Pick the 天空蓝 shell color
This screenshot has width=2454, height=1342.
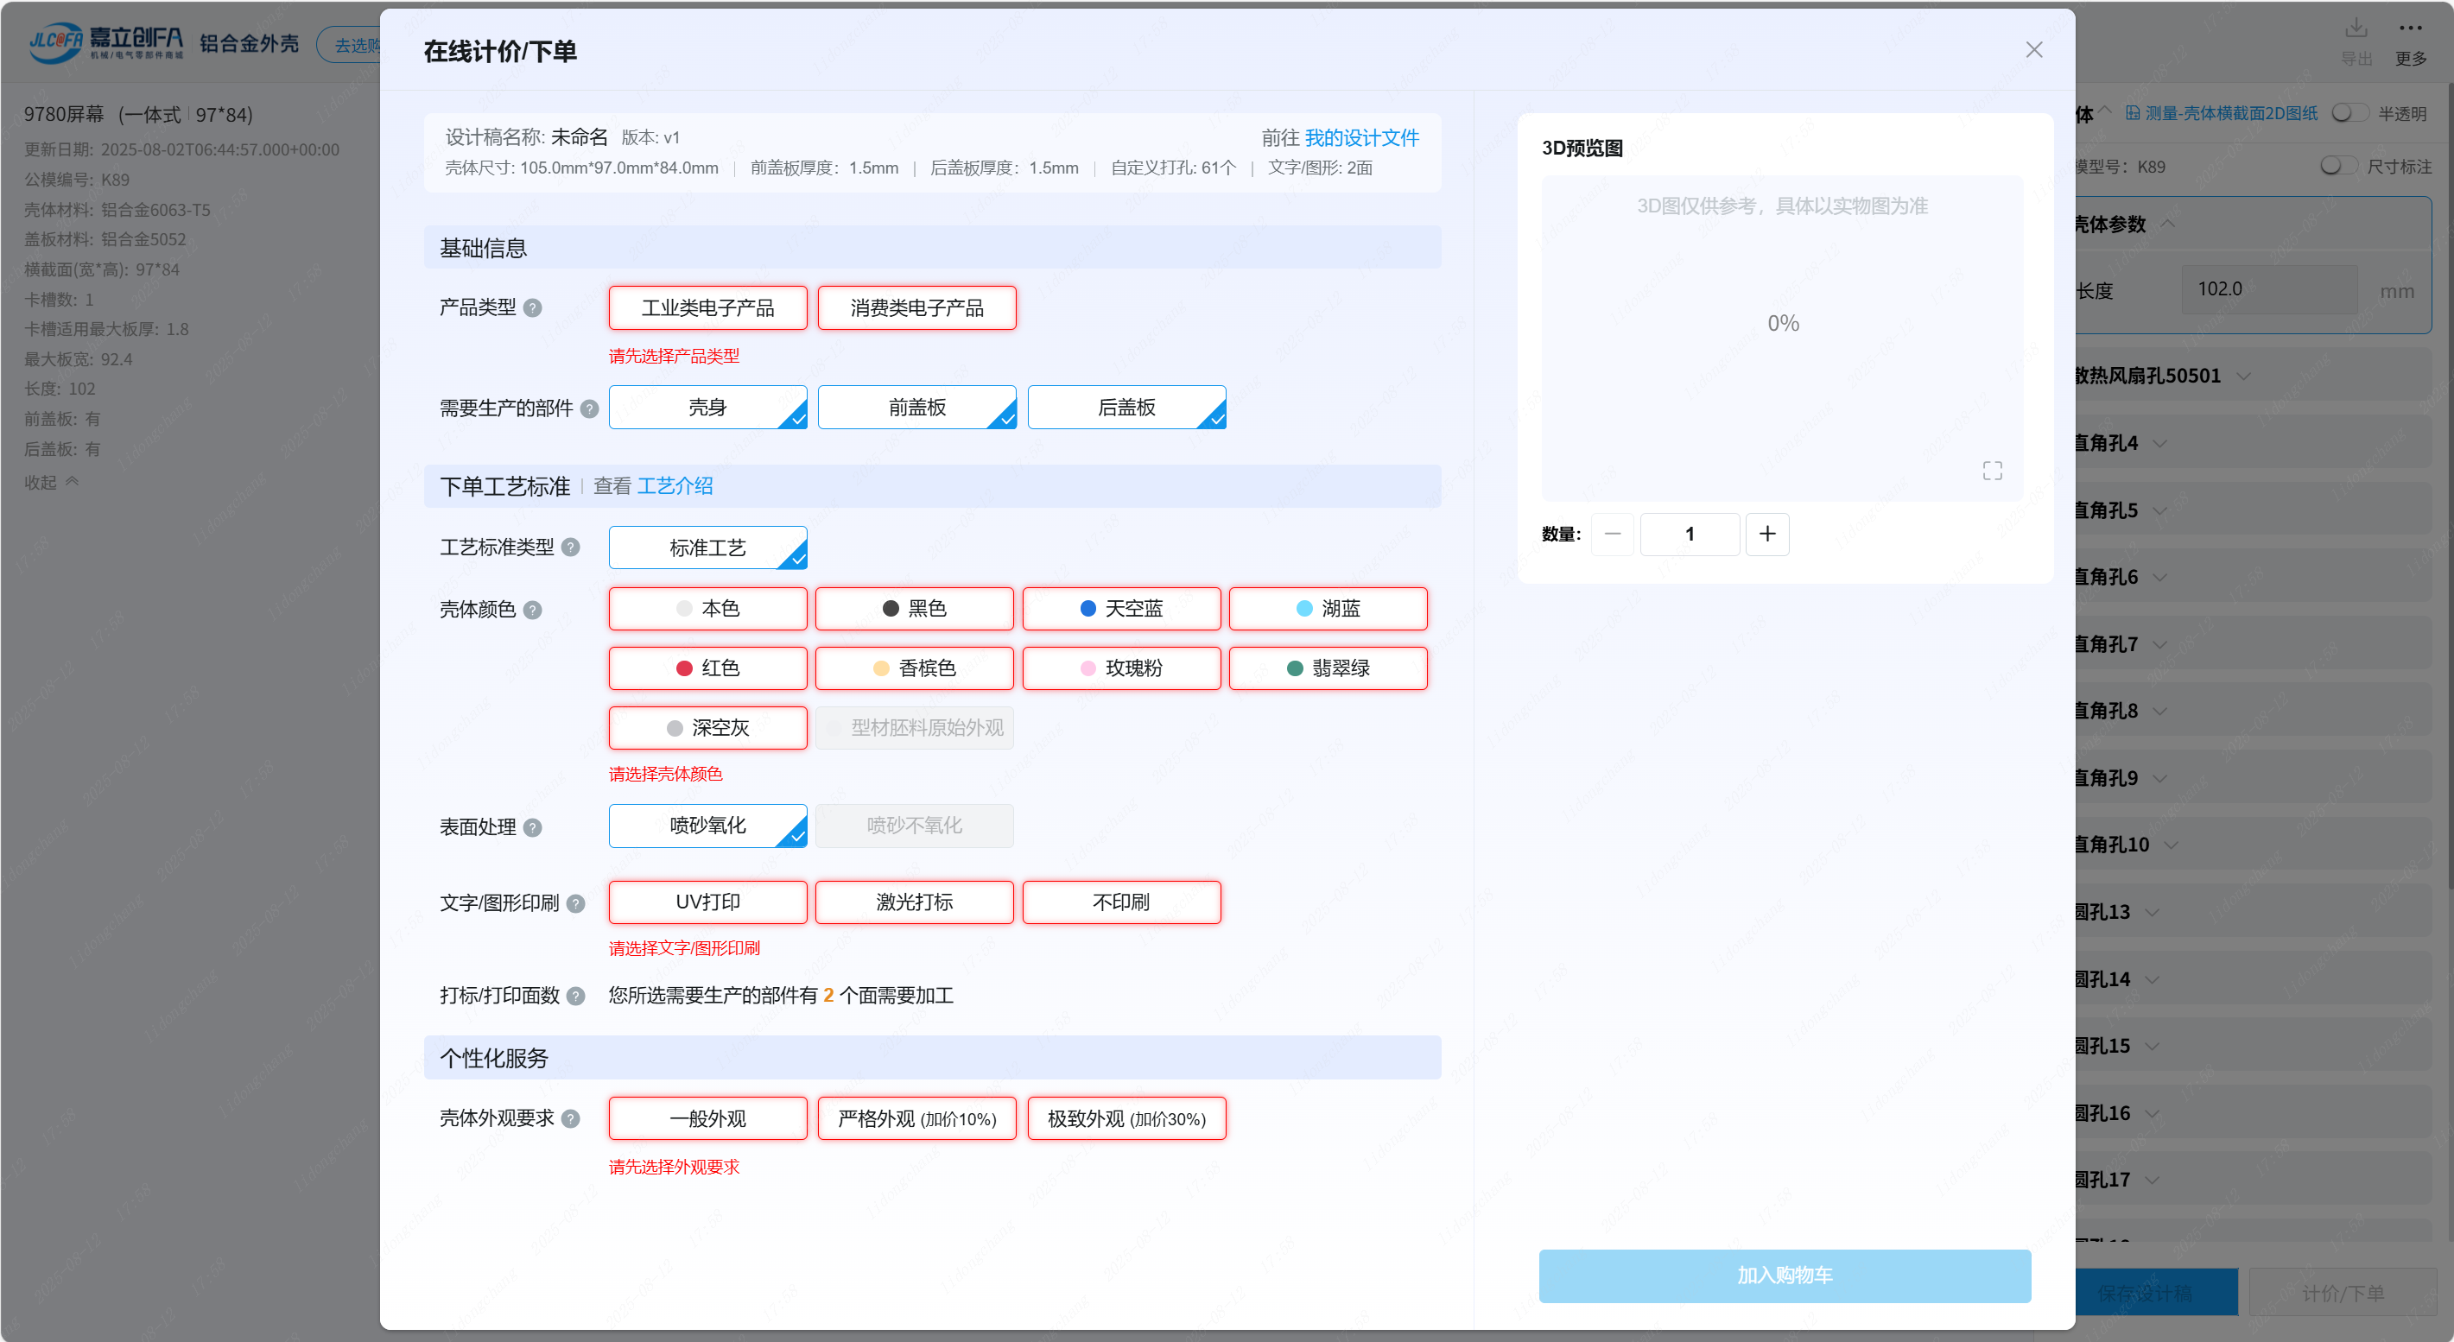[x=1121, y=609]
